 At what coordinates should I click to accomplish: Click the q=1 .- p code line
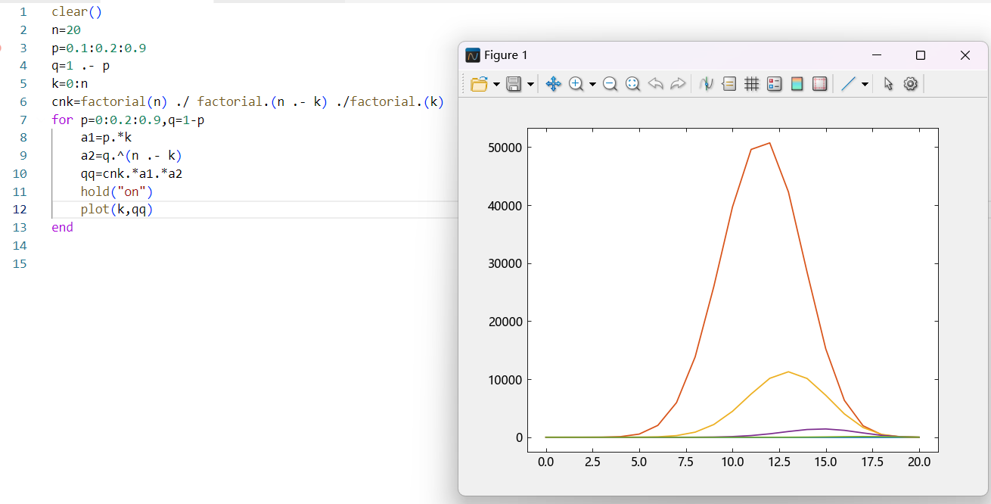[x=81, y=66]
